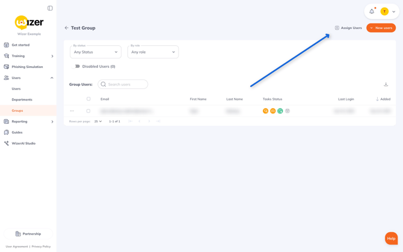
Task: Select the Groups sub-item
Action: 17,111
